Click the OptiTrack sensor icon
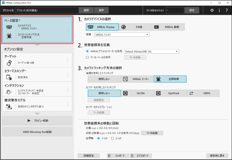This screenshot has width=232, height=160. (x=158, y=93)
